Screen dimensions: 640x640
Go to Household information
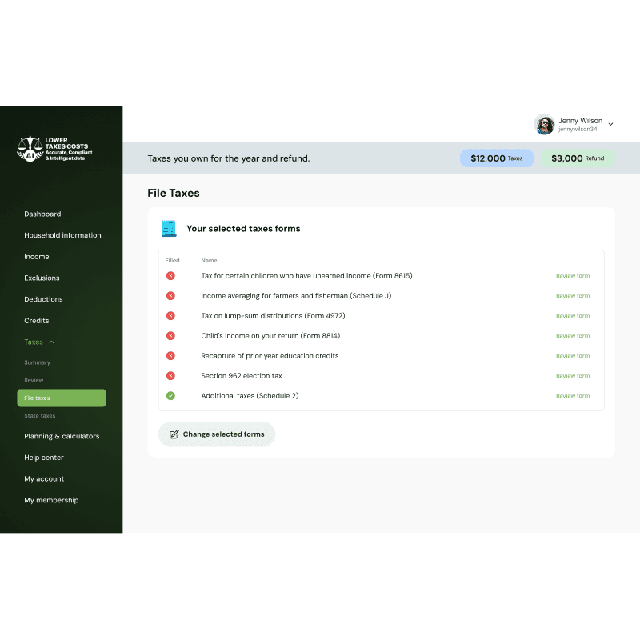tap(62, 235)
